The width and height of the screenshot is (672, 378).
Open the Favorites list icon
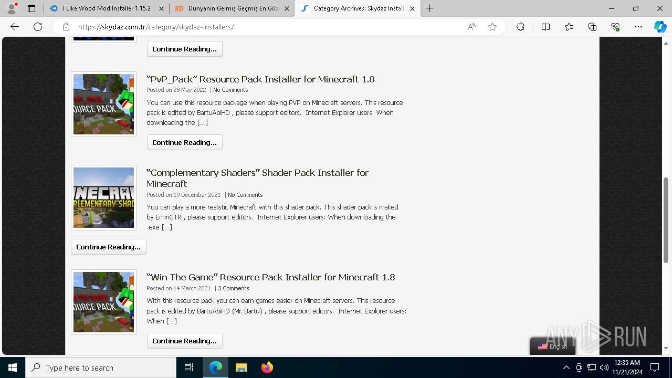[x=569, y=27]
